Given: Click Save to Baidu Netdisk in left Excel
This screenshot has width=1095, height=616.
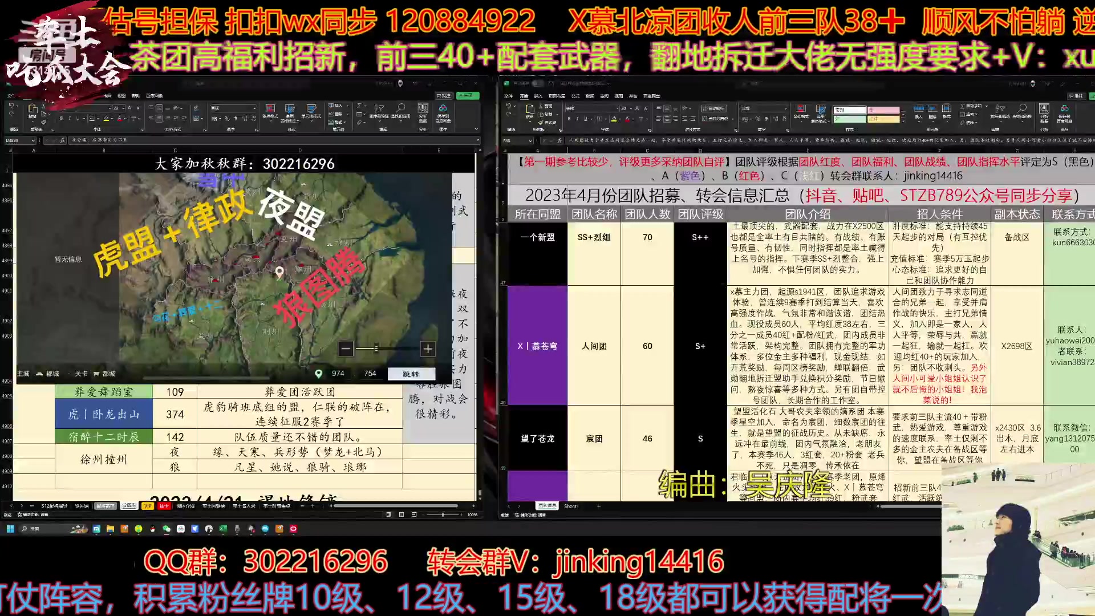Looking at the screenshot, I should 443,112.
